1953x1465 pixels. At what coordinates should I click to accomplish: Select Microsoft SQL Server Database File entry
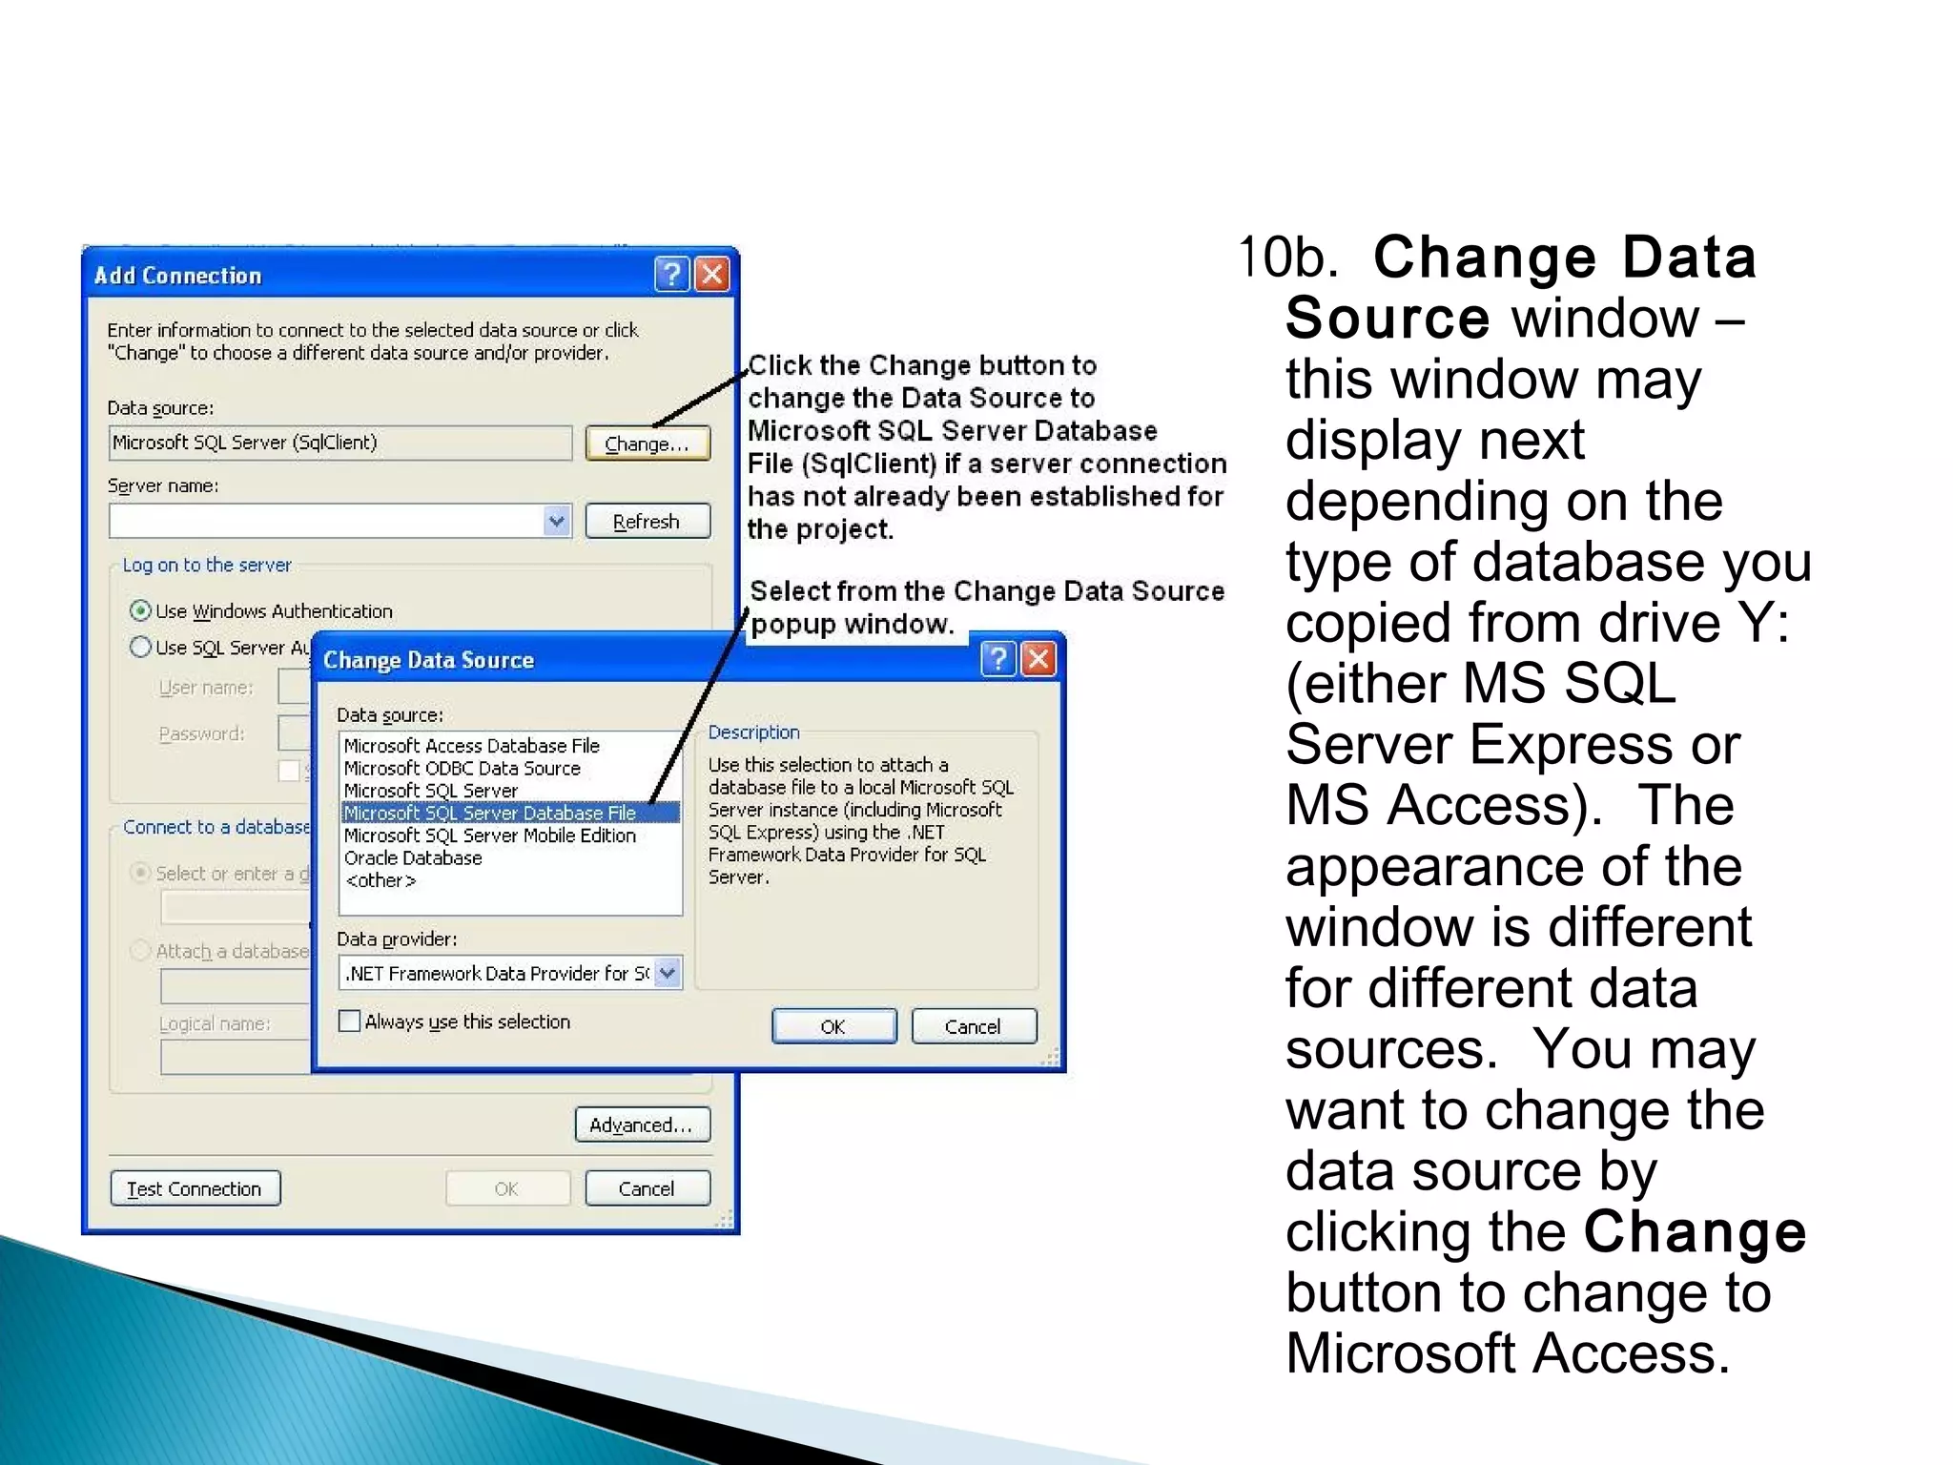[x=510, y=813]
